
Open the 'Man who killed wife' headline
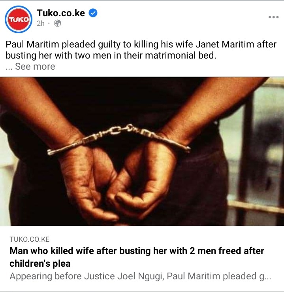click(x=137, y=257)
